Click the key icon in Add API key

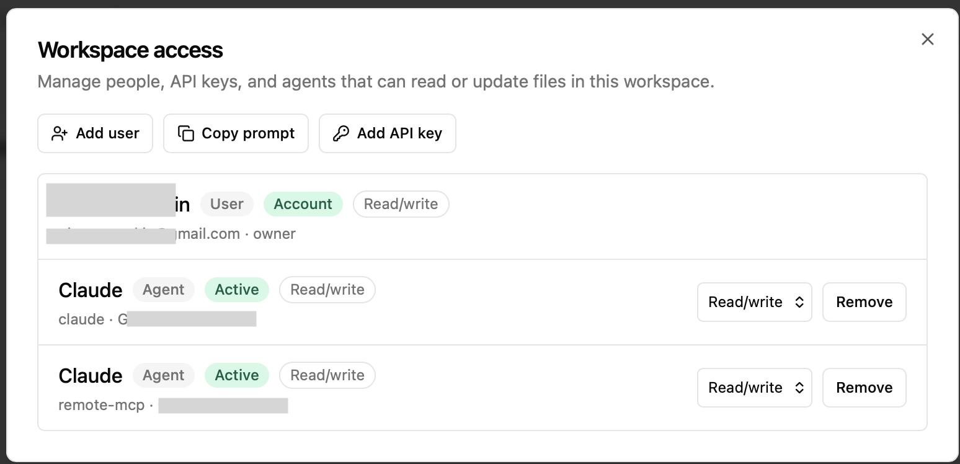[x=340, y=133]
